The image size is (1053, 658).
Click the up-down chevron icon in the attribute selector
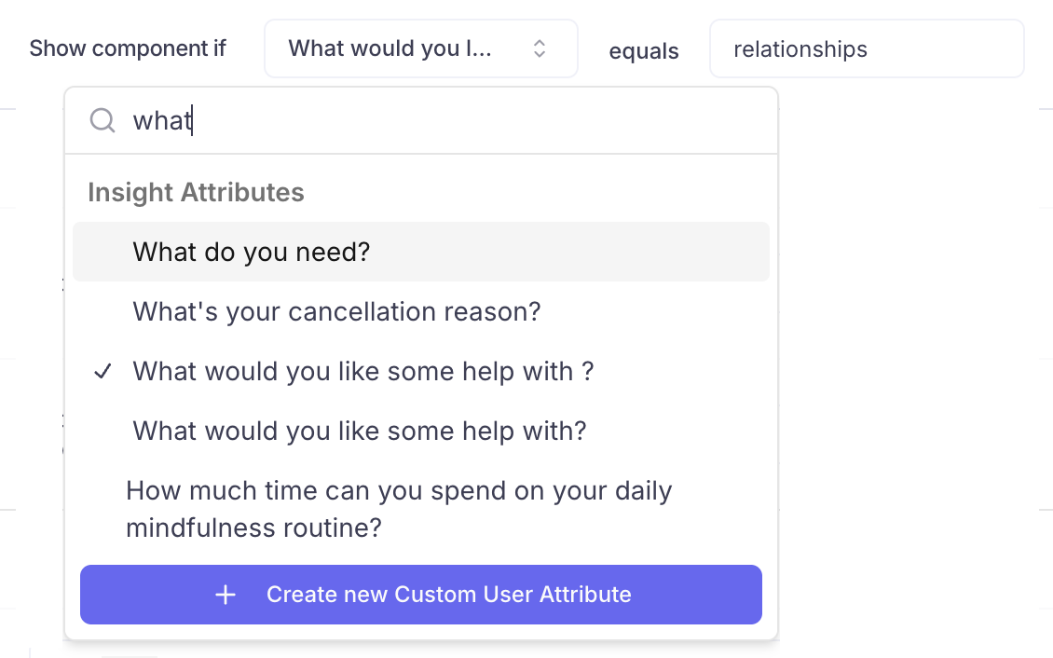tap(540, 48)
